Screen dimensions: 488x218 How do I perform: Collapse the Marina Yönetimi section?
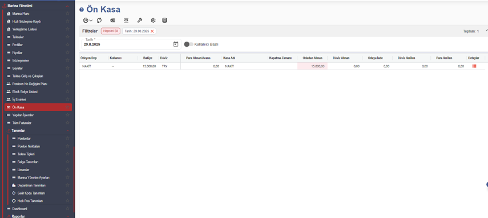(67, 6)
